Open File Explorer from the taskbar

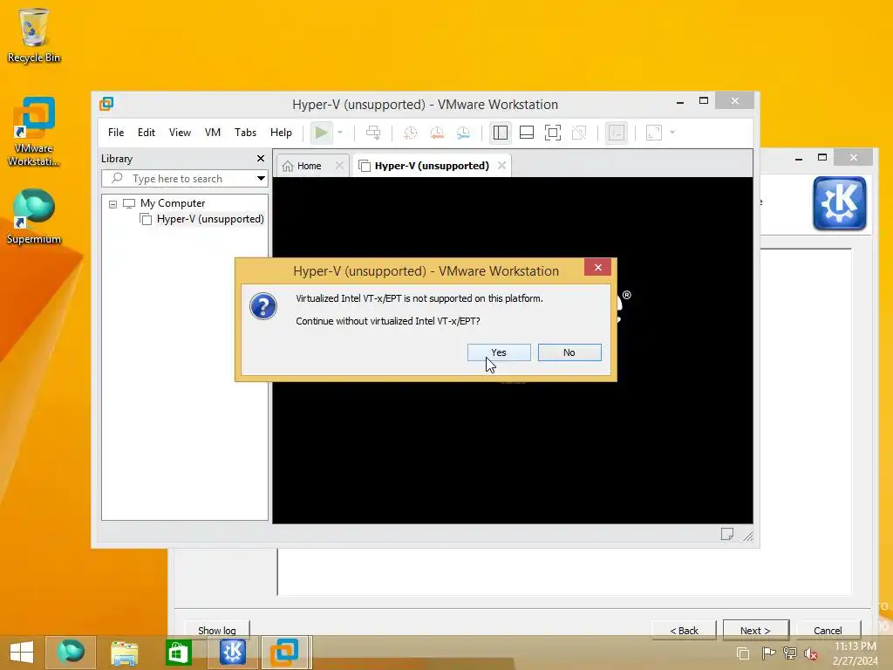pos(124,653)
